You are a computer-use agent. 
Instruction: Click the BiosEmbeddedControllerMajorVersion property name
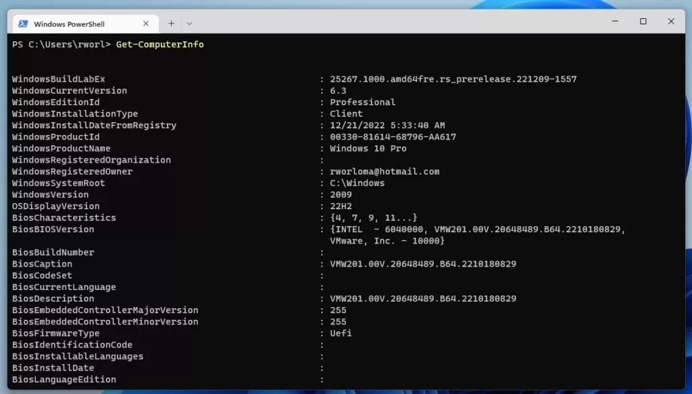105,310
